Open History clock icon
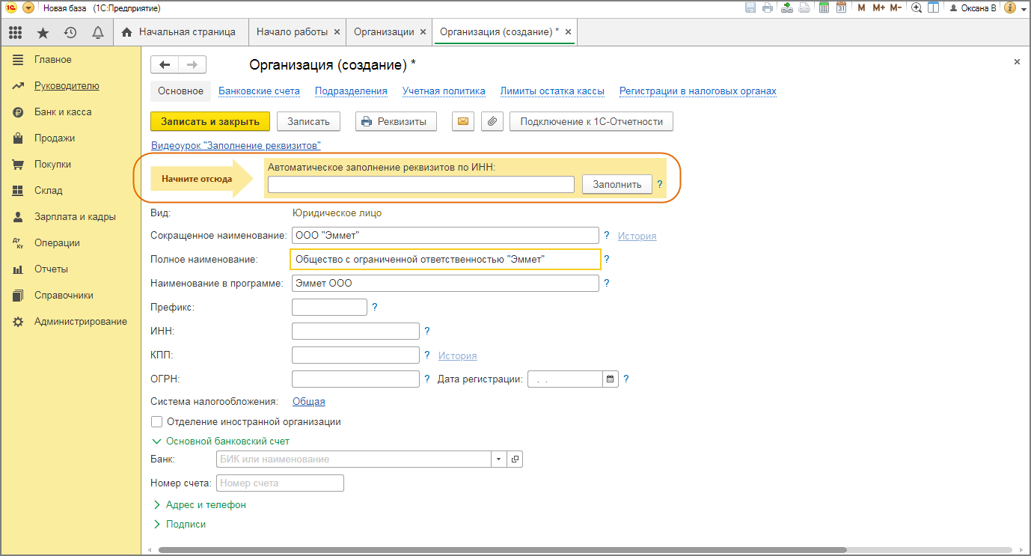Image resolution: width=1031 pixels, height=556 pixels. [70, 32]
